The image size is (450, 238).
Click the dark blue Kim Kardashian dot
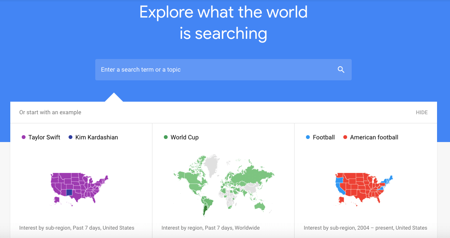[x=70, y=137]
